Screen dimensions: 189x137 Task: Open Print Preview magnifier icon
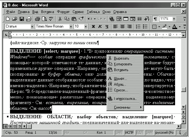(44, 19)
